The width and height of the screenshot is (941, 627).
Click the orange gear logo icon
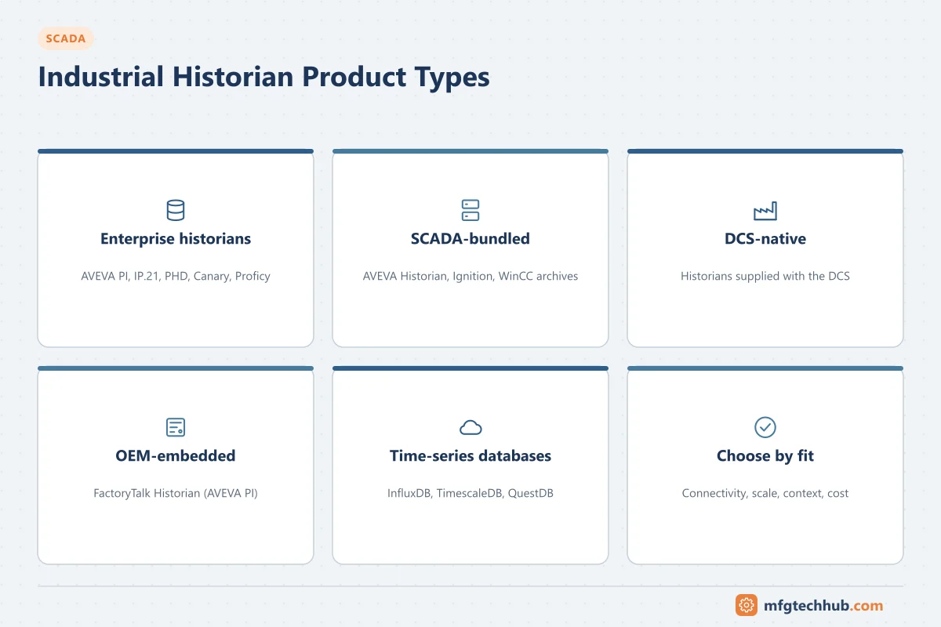pyautogui.click(x=747, y=605)
